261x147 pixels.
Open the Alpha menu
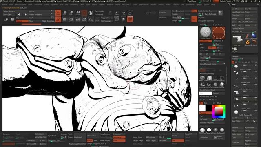[4, 4]
